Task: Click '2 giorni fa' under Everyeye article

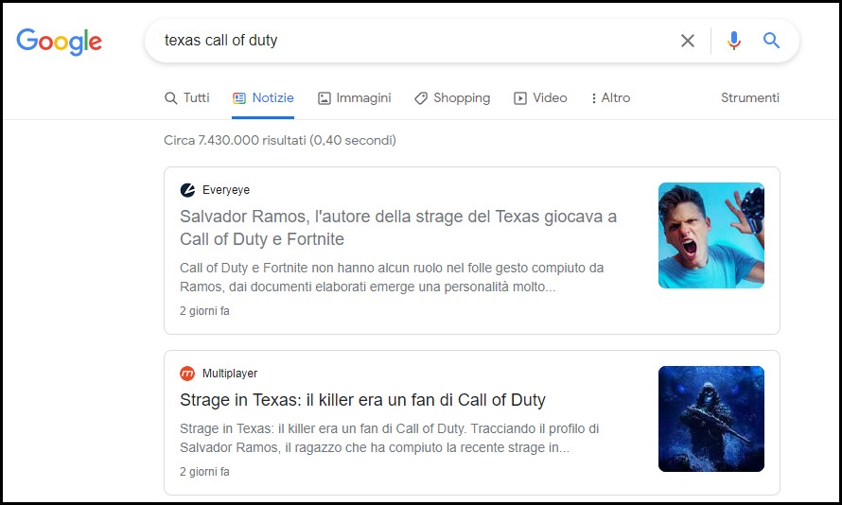Action: (x=204, y=311)
